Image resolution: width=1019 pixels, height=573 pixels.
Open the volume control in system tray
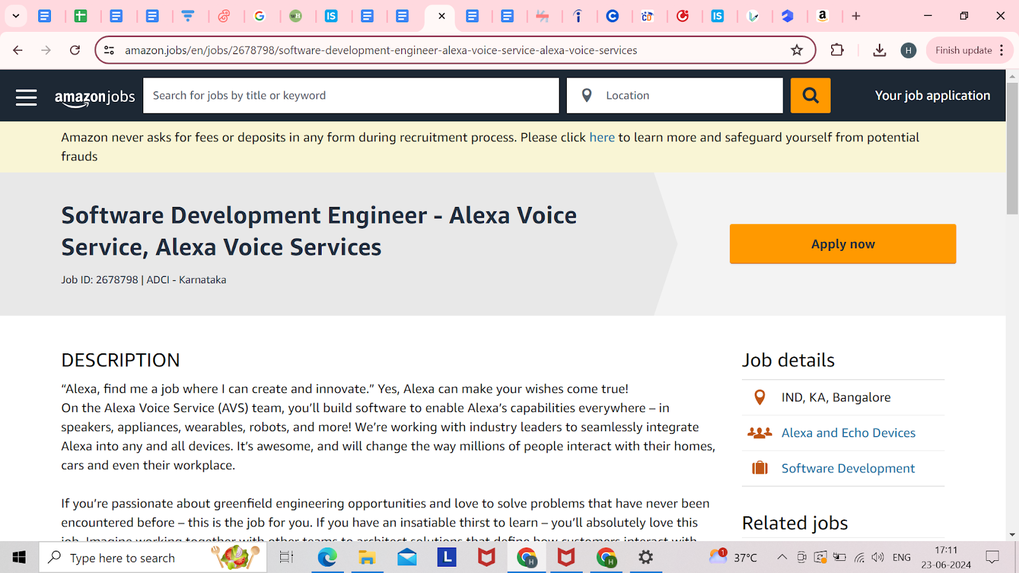point(878,557)
